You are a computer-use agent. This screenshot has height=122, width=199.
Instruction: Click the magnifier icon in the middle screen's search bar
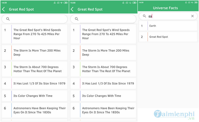tap(77, 19)
